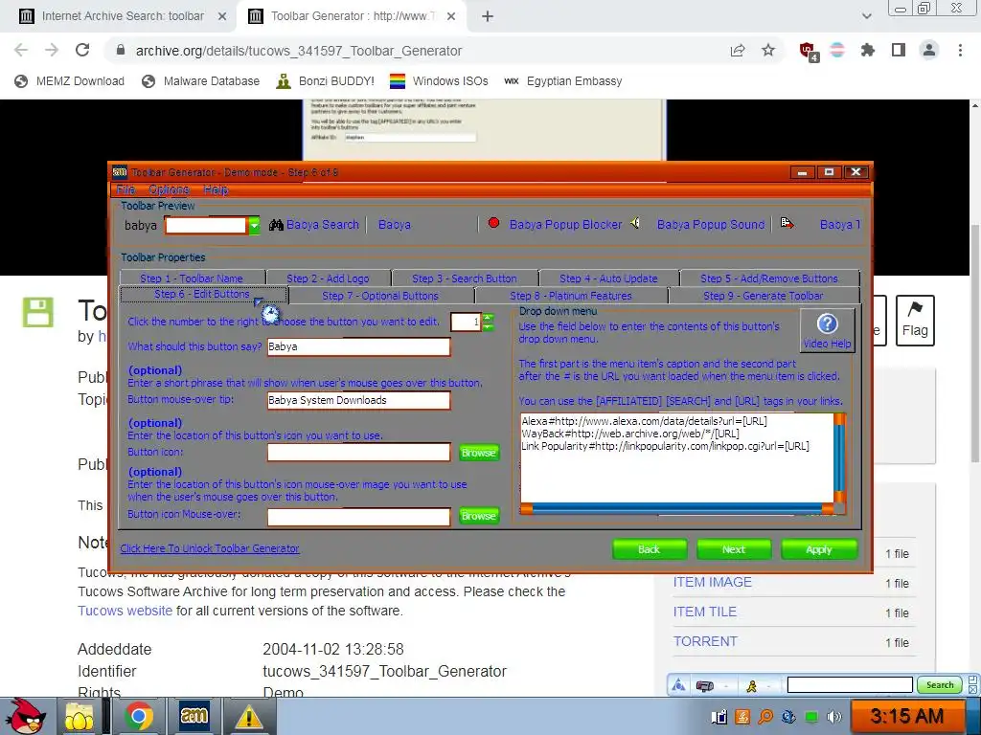Image resolution: width=981 pixels, height=735 pixels.
Task: Click the striped round extension icon in Chrome
Action: (x=837, y=51)
